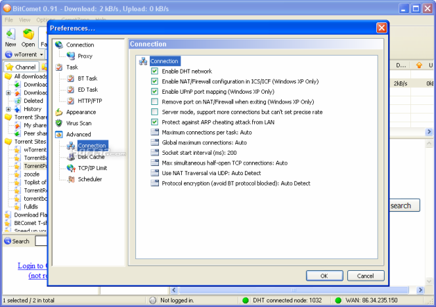Open the Scheduler icon
Screen dimensions: 436x307
(x=72, y=179)
